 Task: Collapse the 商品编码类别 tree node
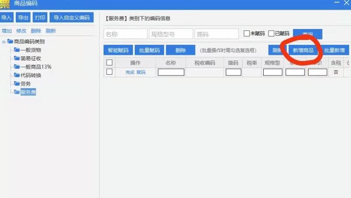[x=4, y=42]
